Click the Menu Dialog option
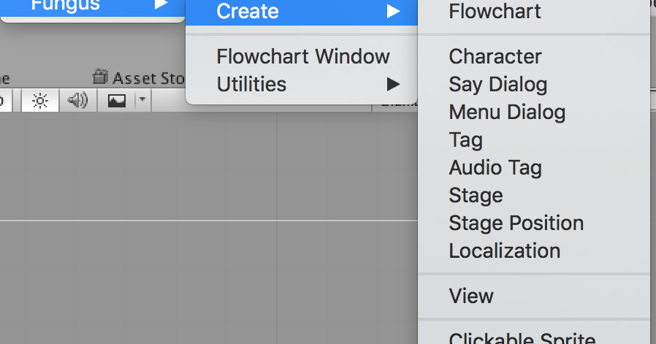This screenshot has height=344, width=656. [x=507, y=112]
